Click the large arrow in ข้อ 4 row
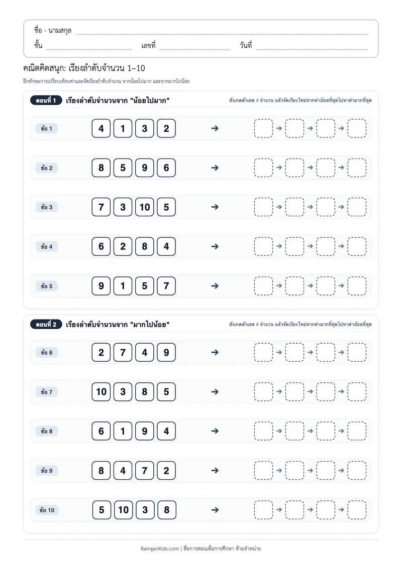The height and width of the screenshot is (568, 402). coord(215,246)
